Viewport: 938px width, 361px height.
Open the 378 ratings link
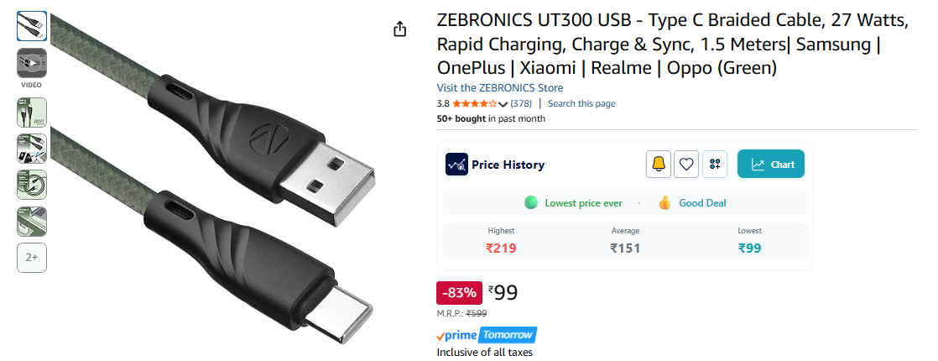[521, 103]
